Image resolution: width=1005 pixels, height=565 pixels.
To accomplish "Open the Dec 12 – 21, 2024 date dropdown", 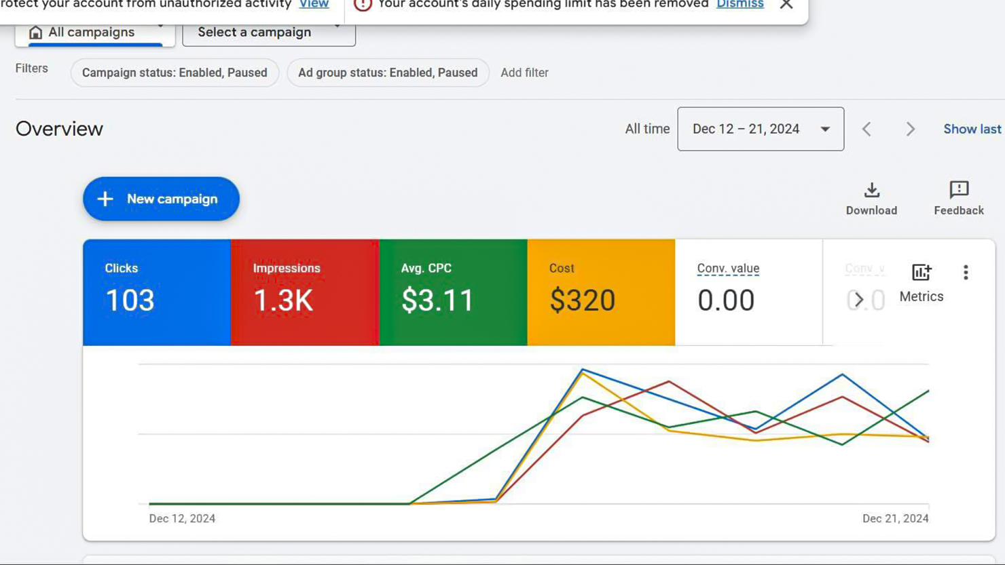I will click(760, 129).
